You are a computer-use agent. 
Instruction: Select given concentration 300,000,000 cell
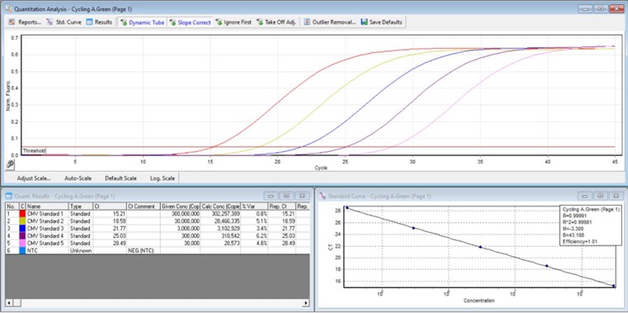(180, 214)
